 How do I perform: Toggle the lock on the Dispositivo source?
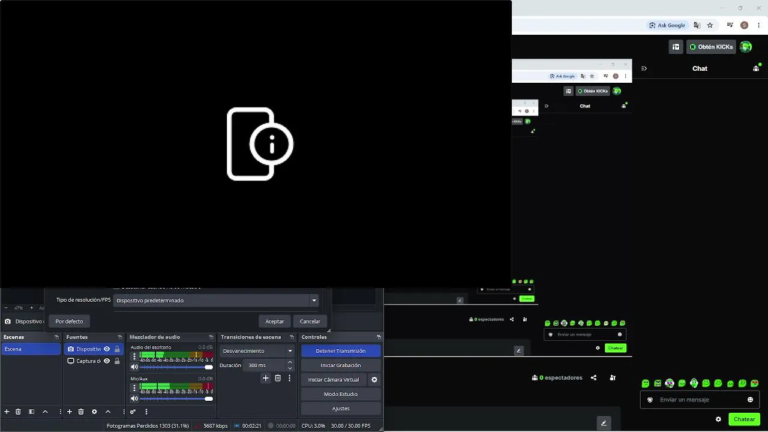tap(117, 349)
